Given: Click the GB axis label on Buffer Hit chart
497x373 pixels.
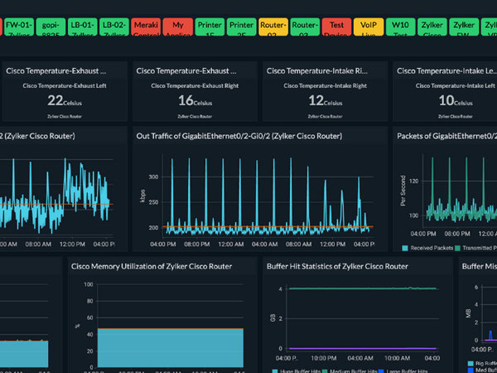Looking at the screenshot, I should click(273, 317).
